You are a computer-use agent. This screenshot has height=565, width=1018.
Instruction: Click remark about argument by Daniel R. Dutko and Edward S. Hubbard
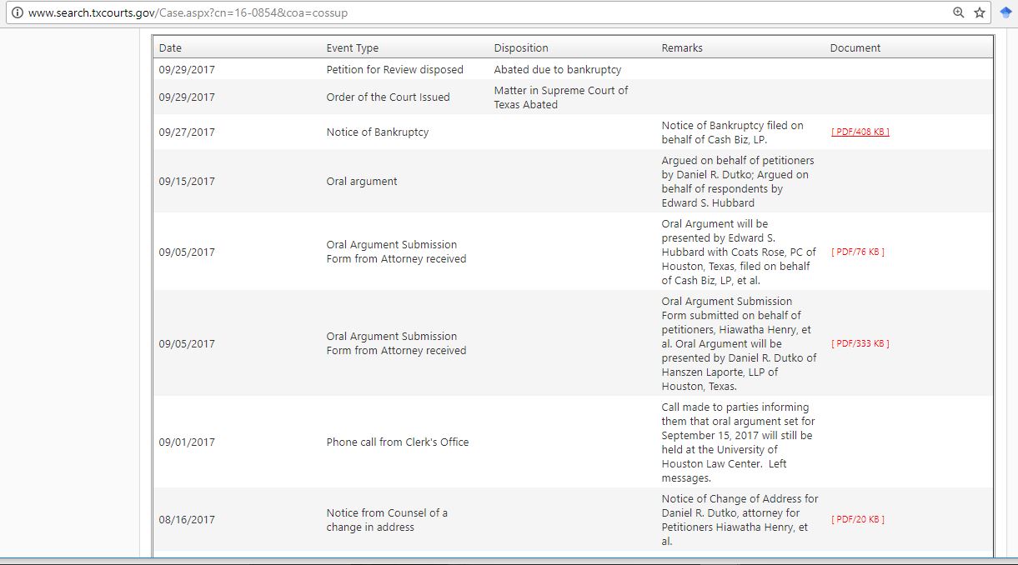pos(738,181)
